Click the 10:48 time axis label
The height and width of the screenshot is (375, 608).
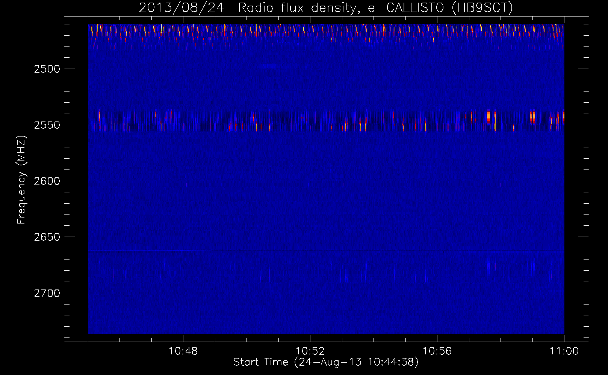coord(183,351)
